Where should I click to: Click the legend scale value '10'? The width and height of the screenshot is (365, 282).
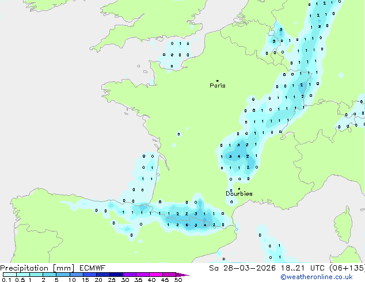pyautogui.click(x=72, y=280)
